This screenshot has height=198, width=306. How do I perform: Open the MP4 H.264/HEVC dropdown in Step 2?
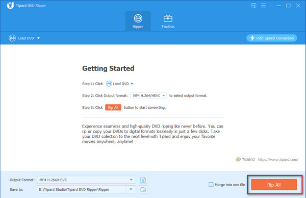click(x=148, y=95)
